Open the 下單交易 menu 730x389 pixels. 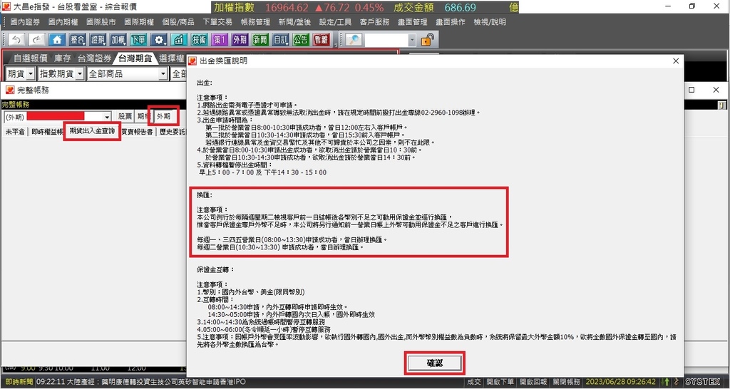tap(217, 22)
